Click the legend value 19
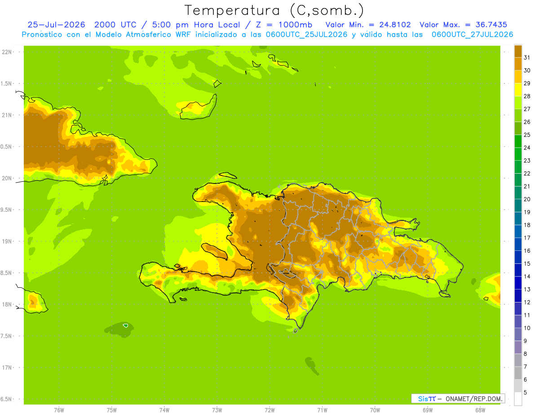 pyautogui.click(x=527, y=212)
